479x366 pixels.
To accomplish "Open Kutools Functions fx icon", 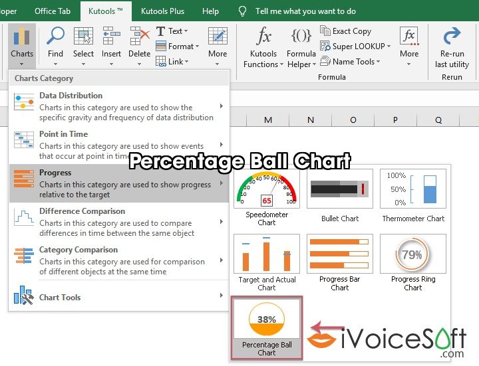I will [263, 36].
